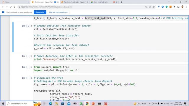Close the Random_Forest_code tab
This screenshot has width=189, height=106.
(x=87, y=2)
